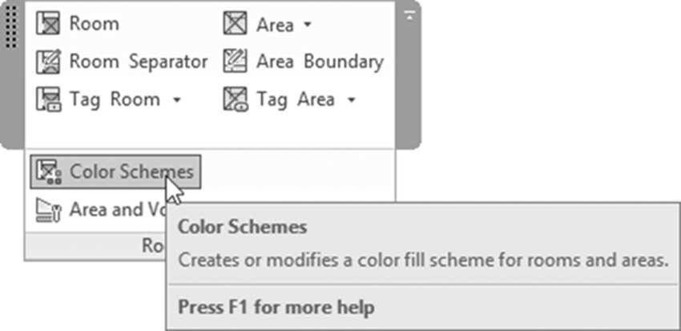Open the Tag Area dropdown arrow
This screenshot has height=331, width=681.
click(x=352, y=101)
